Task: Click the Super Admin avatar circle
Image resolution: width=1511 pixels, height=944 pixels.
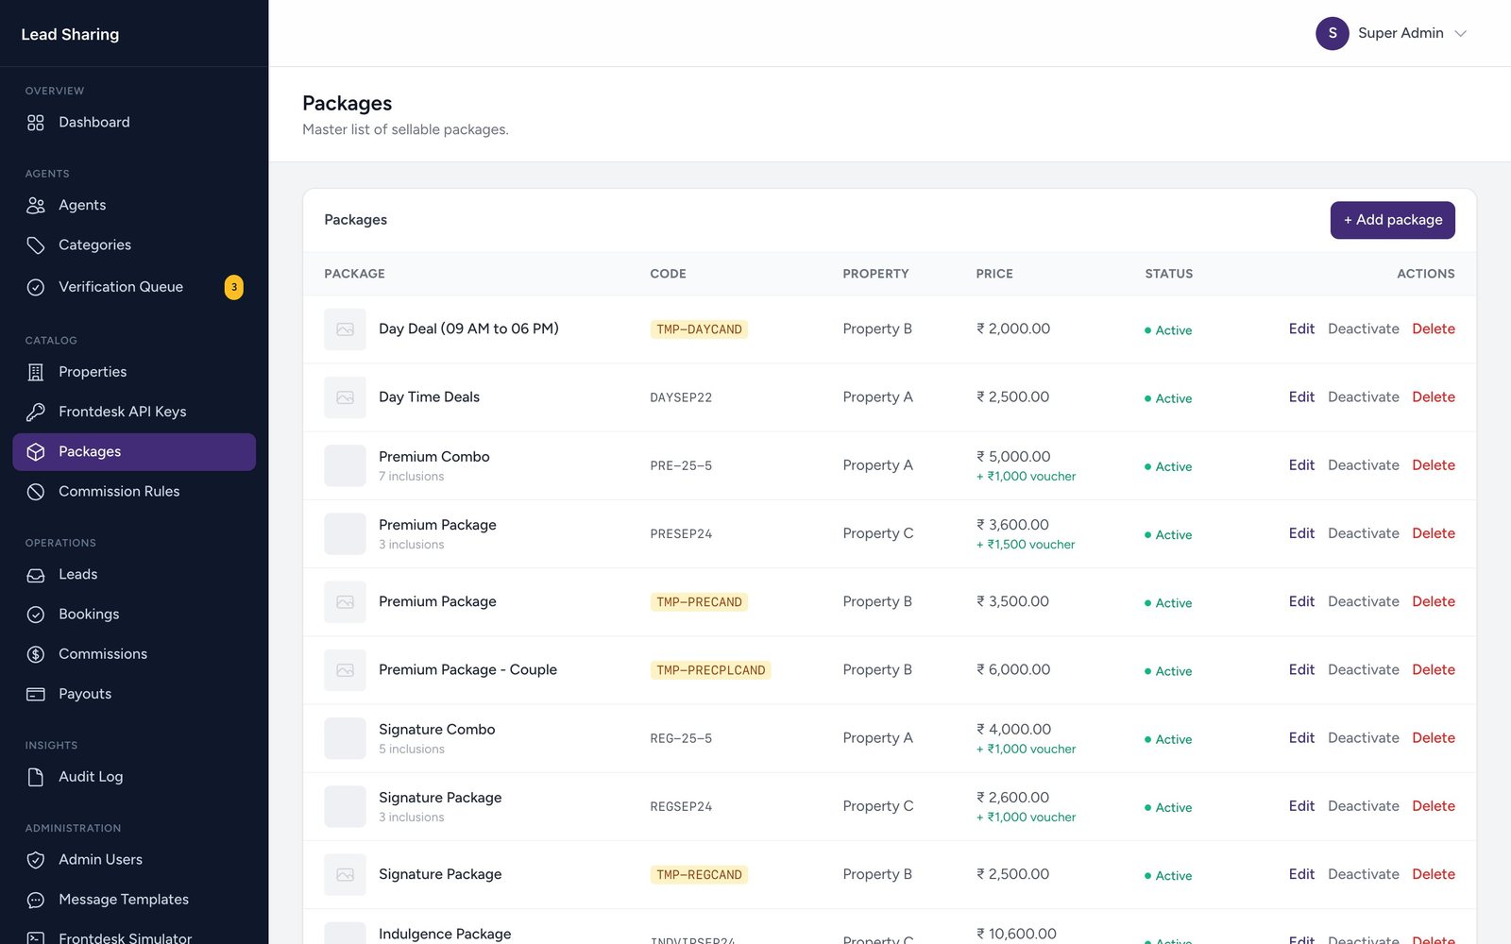Action: pos(1332,33)
